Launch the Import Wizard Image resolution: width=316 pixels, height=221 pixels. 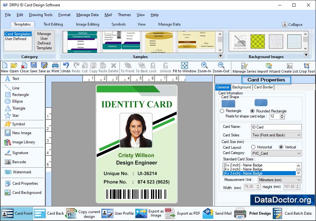pos(269,66)
